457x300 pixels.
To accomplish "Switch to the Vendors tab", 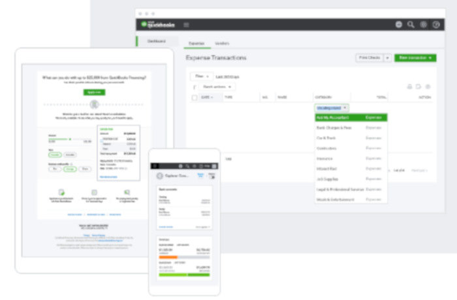I will [222, 44].
